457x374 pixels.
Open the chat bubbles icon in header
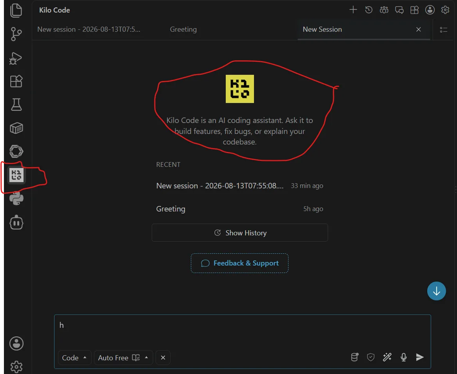point(399,10)
